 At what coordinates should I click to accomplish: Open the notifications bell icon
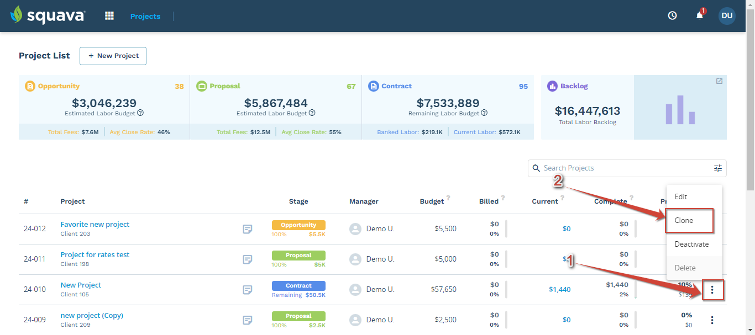pos(700,15)
